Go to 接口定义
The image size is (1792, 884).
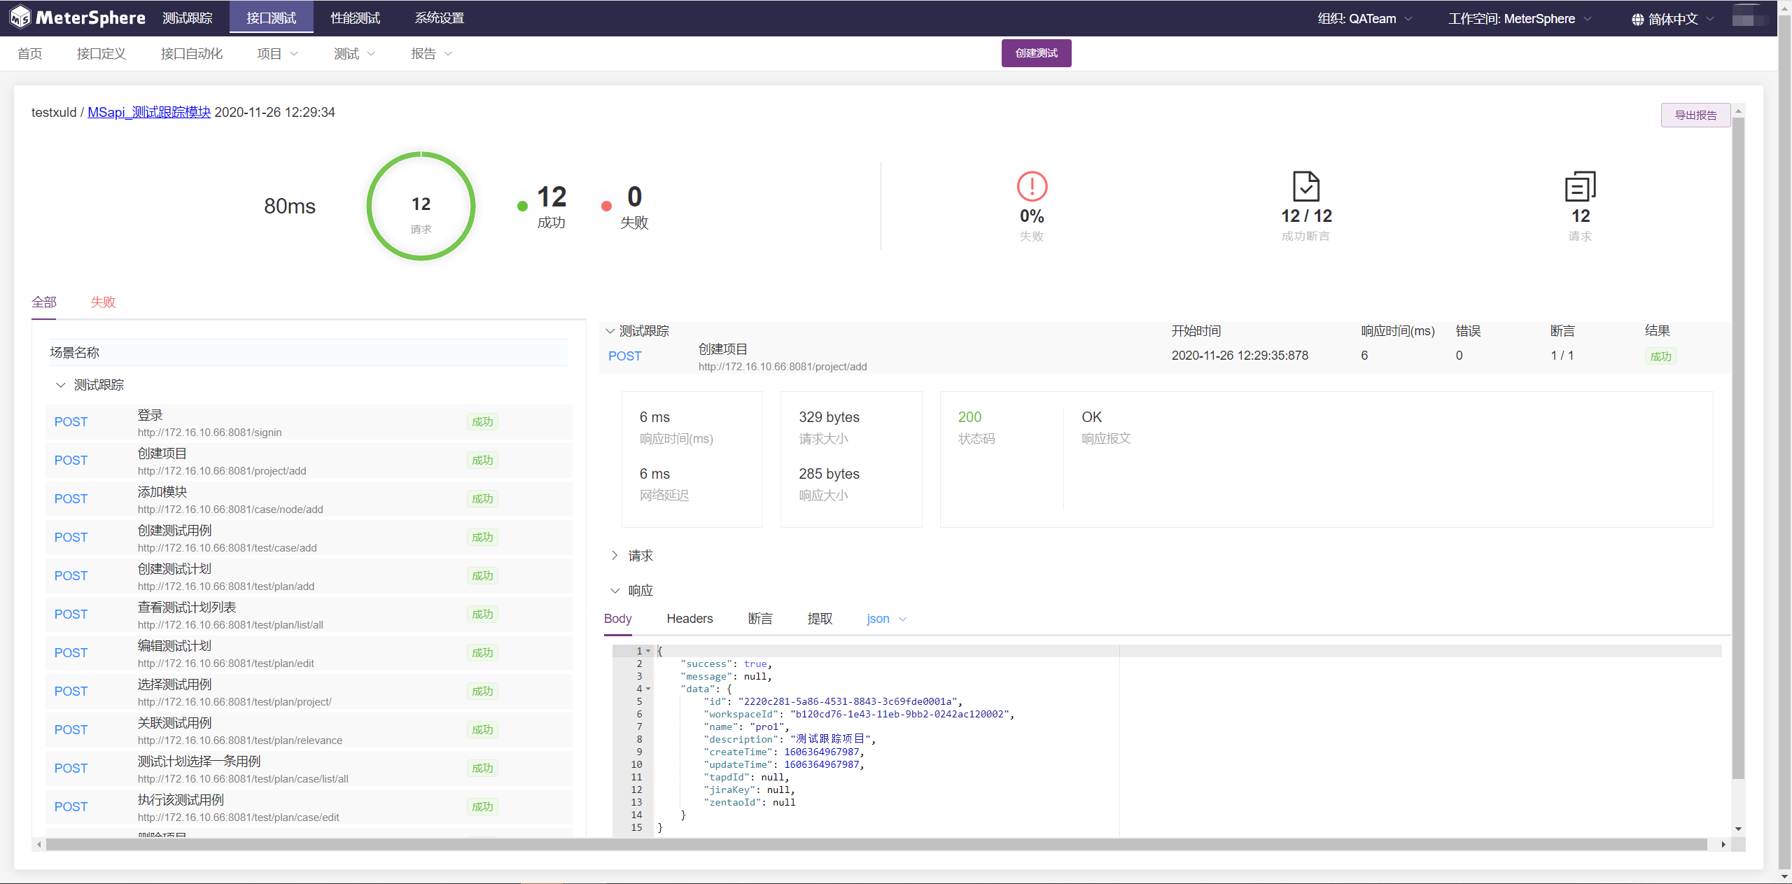click(x=101, y=54)
